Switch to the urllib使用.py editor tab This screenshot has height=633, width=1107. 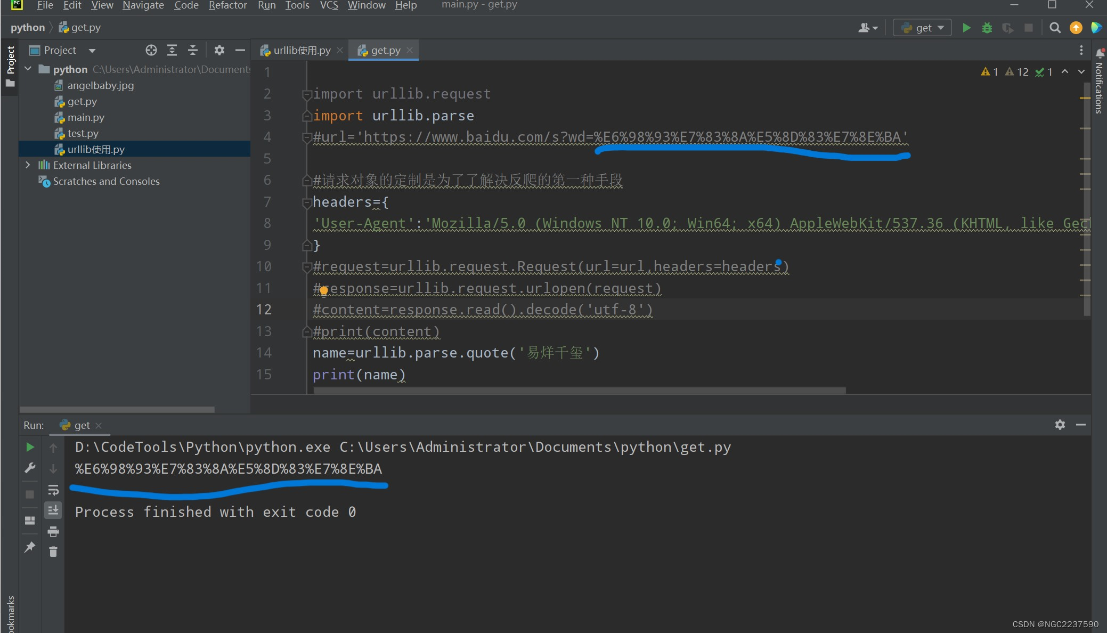click(x=300, y=50)
